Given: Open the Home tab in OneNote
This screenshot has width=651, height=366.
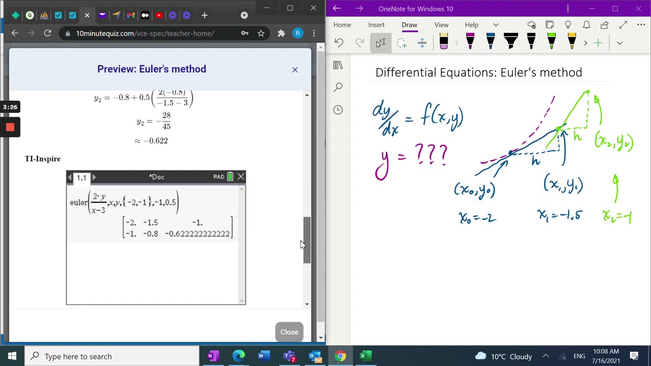Looking at the screenshot, I should [342, 25].
